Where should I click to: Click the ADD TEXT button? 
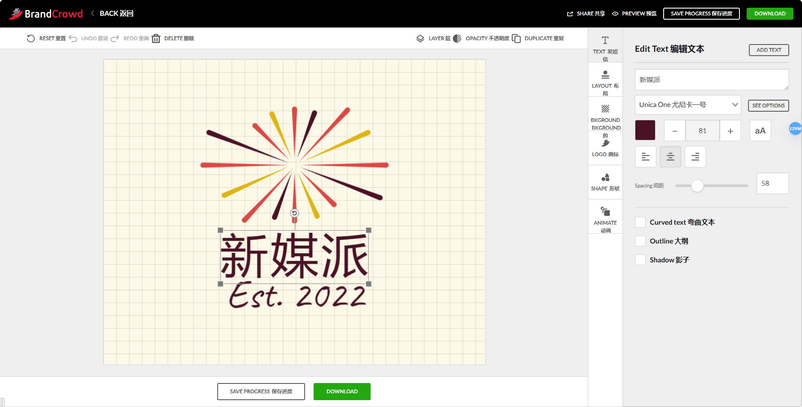point(768,50)
